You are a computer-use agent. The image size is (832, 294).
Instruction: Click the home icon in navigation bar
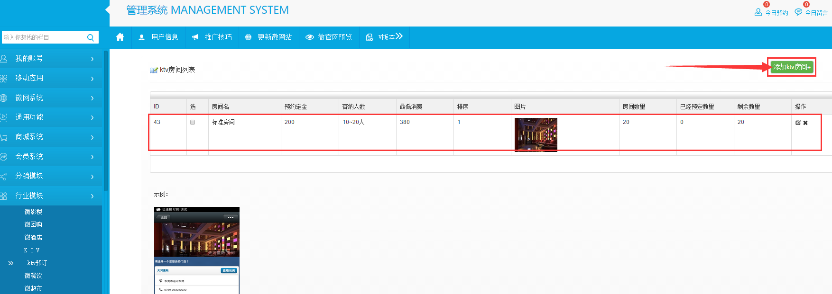coord(120,37)
